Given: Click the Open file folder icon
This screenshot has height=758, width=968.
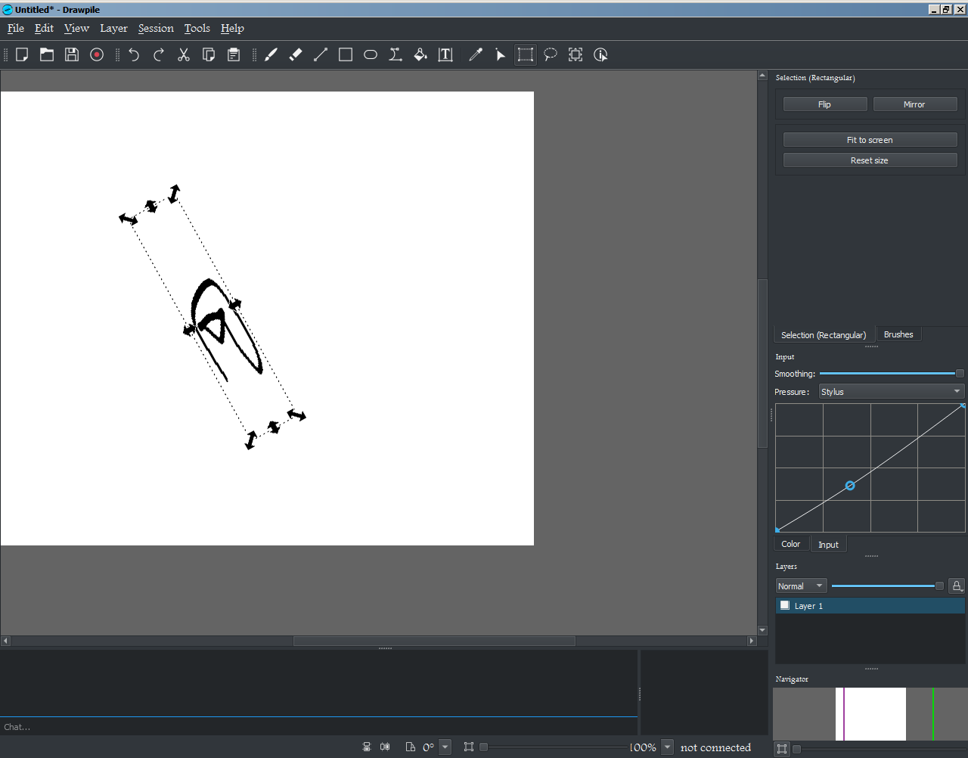Looking at the screenshot, I should click(47, 54).
